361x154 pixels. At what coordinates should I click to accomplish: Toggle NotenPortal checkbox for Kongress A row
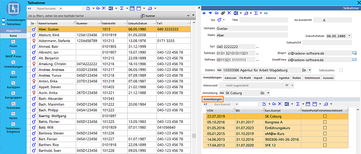(x=325, y=122)
